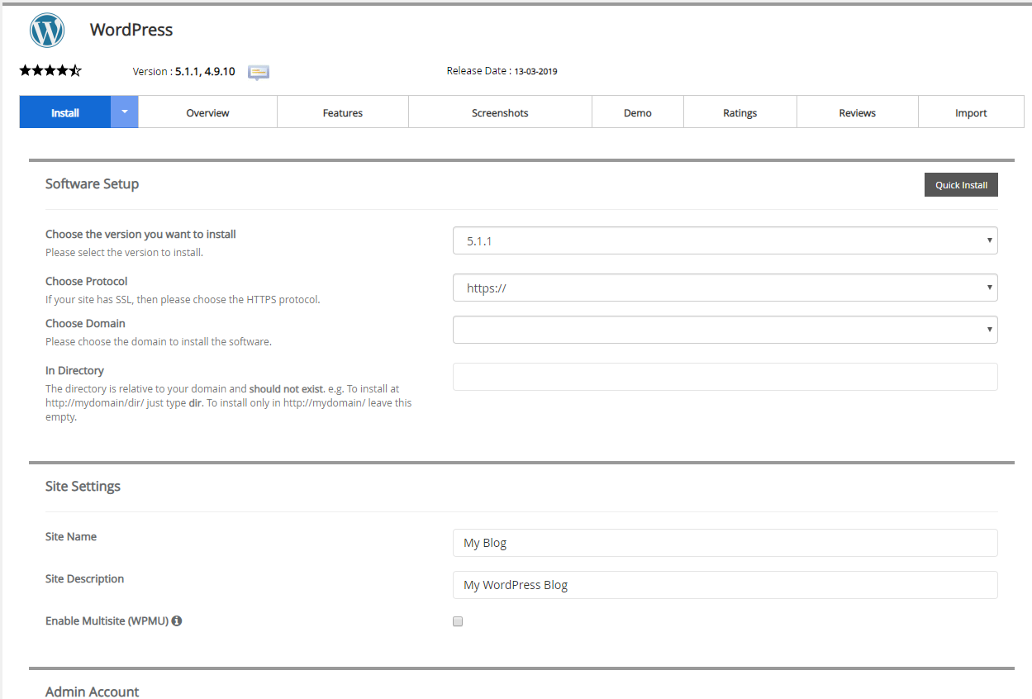Click the 'Choose Domain' label
The width and height of the screenshot is (1032, 699).
[85, 324]
